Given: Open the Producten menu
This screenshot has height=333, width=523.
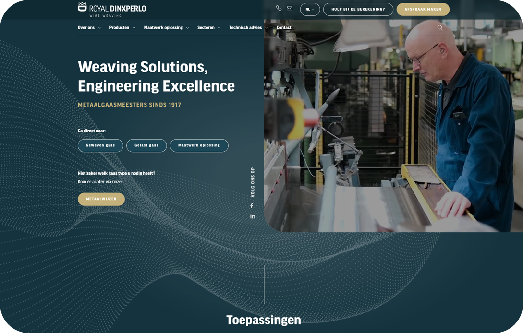Looking at the screenshot, I should point(119,28).
